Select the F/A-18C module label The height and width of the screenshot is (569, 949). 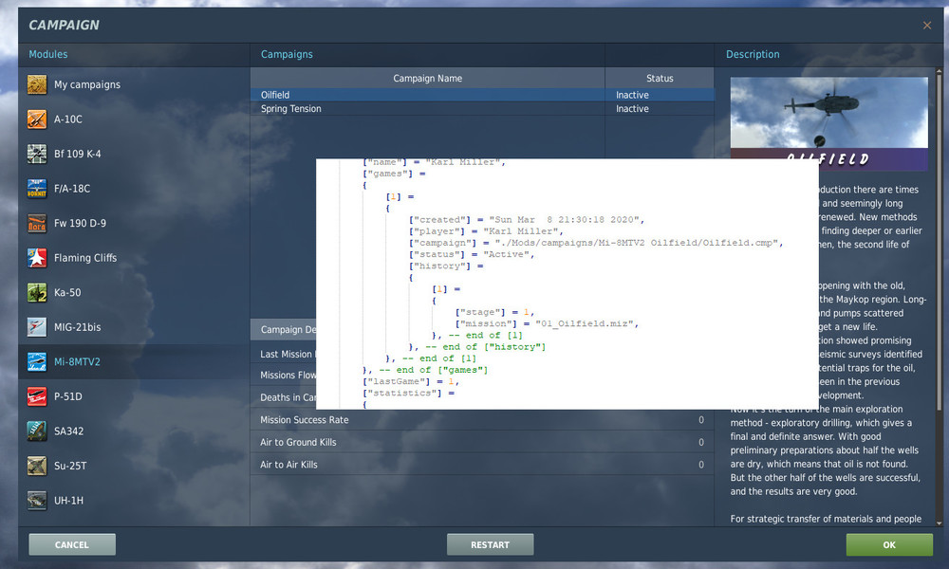point(72,189)
